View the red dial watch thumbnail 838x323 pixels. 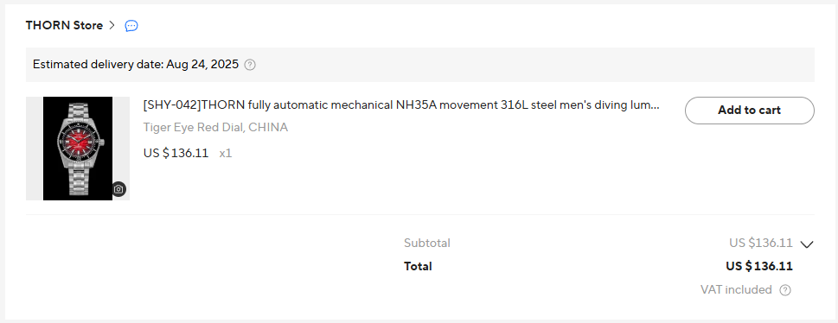point(78,149)
